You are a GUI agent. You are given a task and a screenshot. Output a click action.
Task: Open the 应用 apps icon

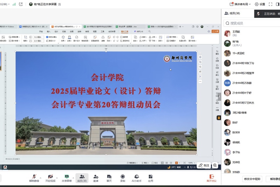[x=150, y=176]
